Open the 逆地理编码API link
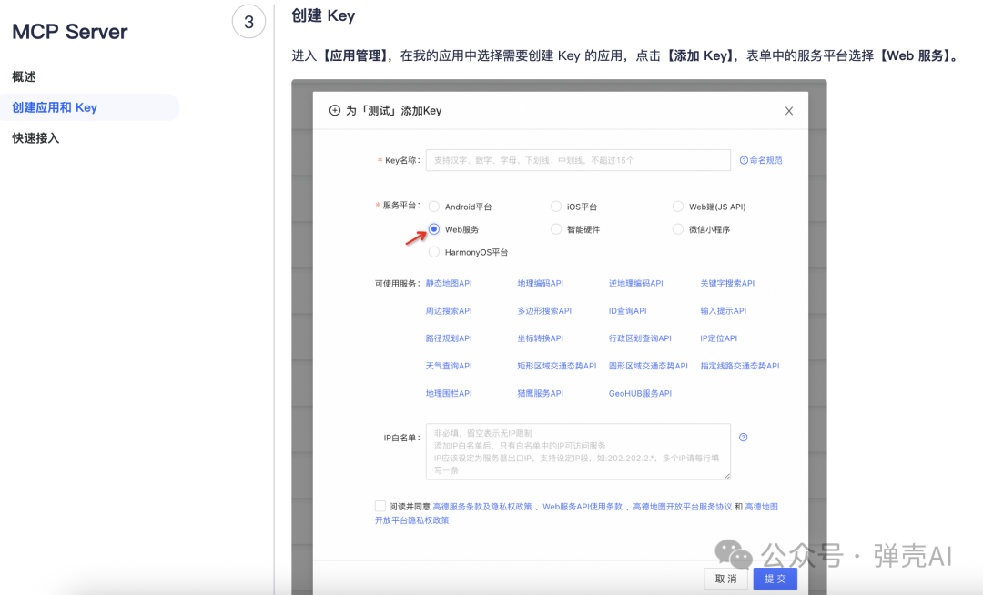Image resolution: width=983 pixels, height=595 pixels. click(x=635, y=283)
